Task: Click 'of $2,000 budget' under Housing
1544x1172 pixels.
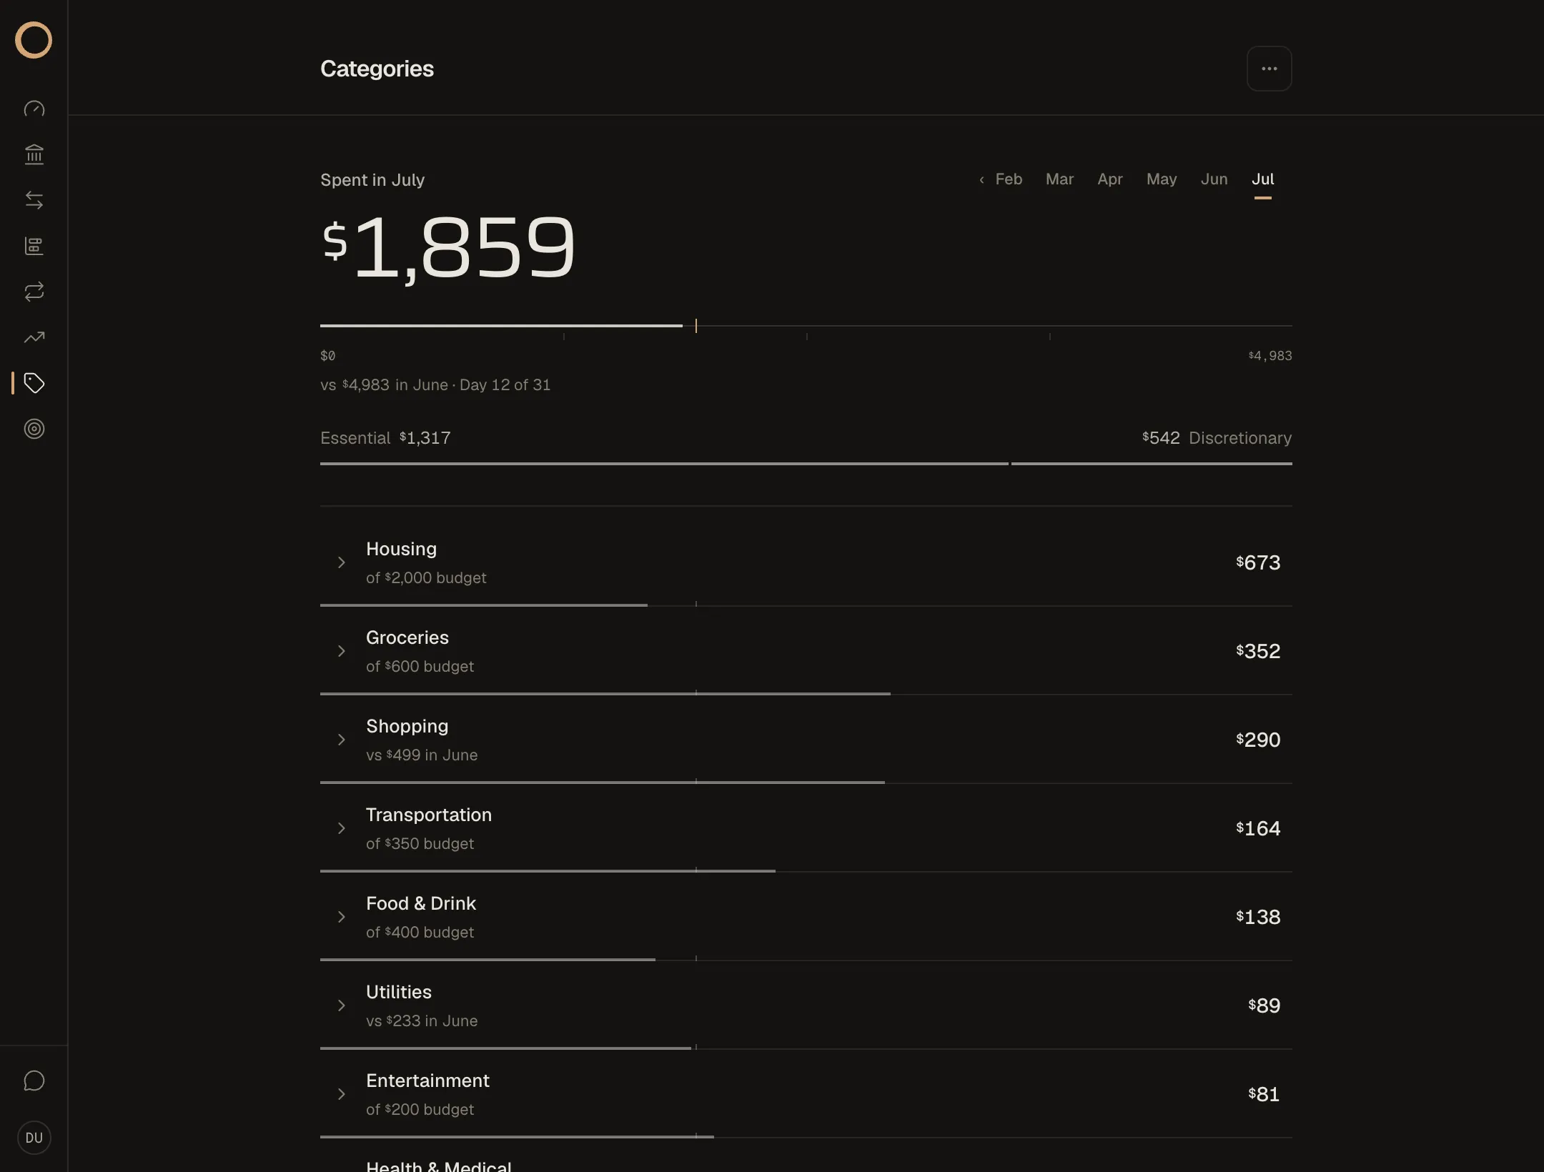Action: pos(426,578)
